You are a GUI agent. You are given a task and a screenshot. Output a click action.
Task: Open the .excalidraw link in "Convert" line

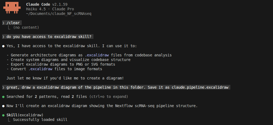pos(42,69)
